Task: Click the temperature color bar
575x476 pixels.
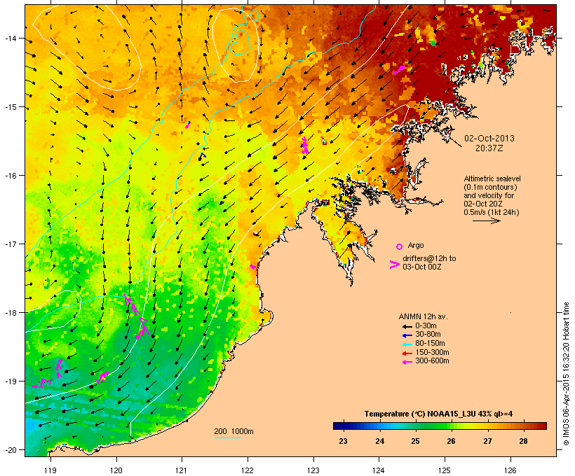Action: click(440, 426)
